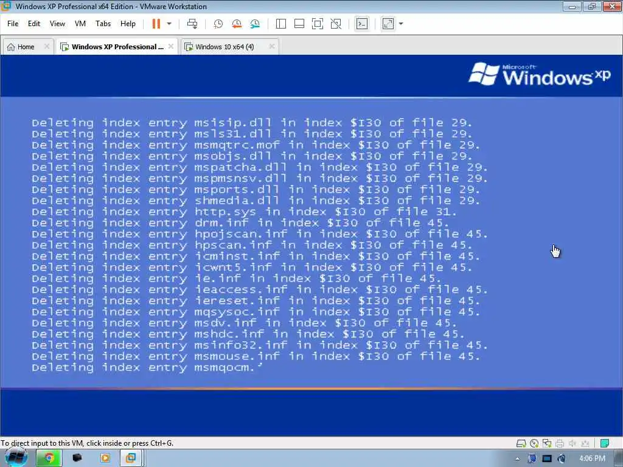Pause the virtual machine with the orange button
Viewport: 623px width, 467px height.
[x=156, y=24]
